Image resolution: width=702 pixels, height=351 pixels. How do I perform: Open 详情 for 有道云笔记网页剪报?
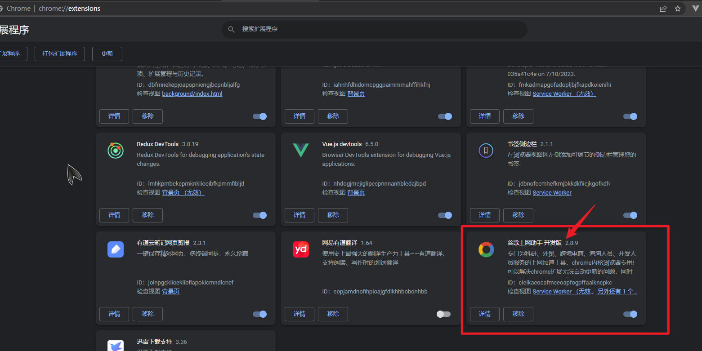pyautogui.click(x=114, y=314)
